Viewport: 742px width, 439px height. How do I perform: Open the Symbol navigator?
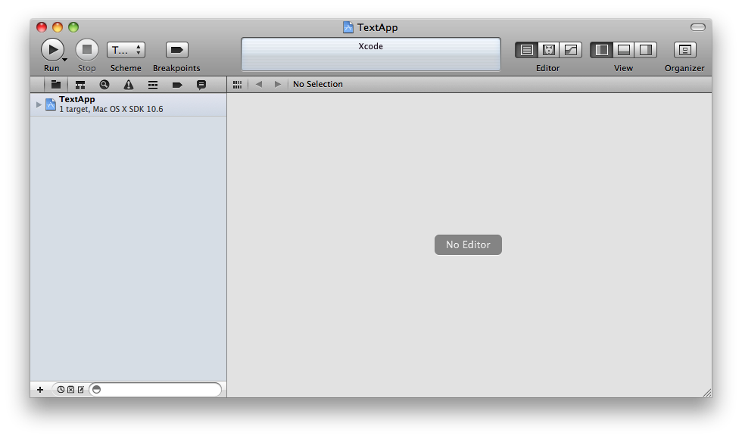click(80, 85)
